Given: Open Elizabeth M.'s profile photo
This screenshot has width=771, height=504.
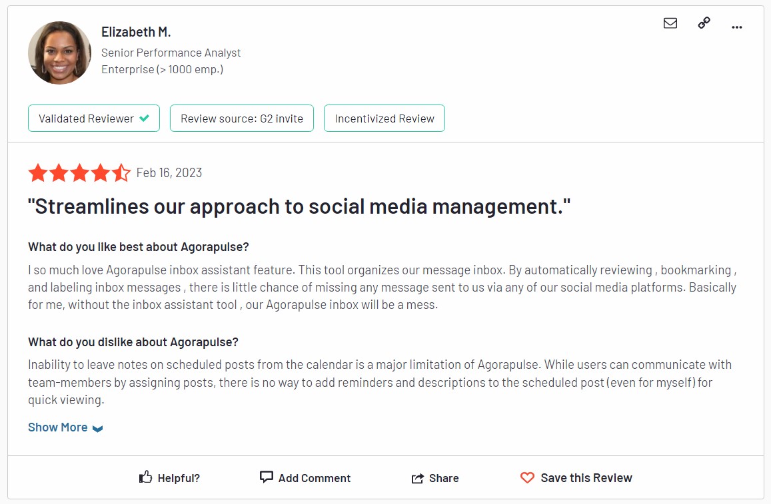Looking at the screenshot, I should [59, 53].
